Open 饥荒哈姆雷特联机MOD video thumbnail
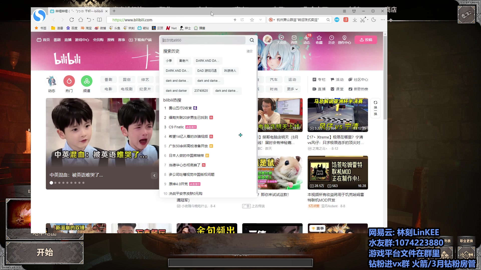The image size is (481, 270). point(338,172)
